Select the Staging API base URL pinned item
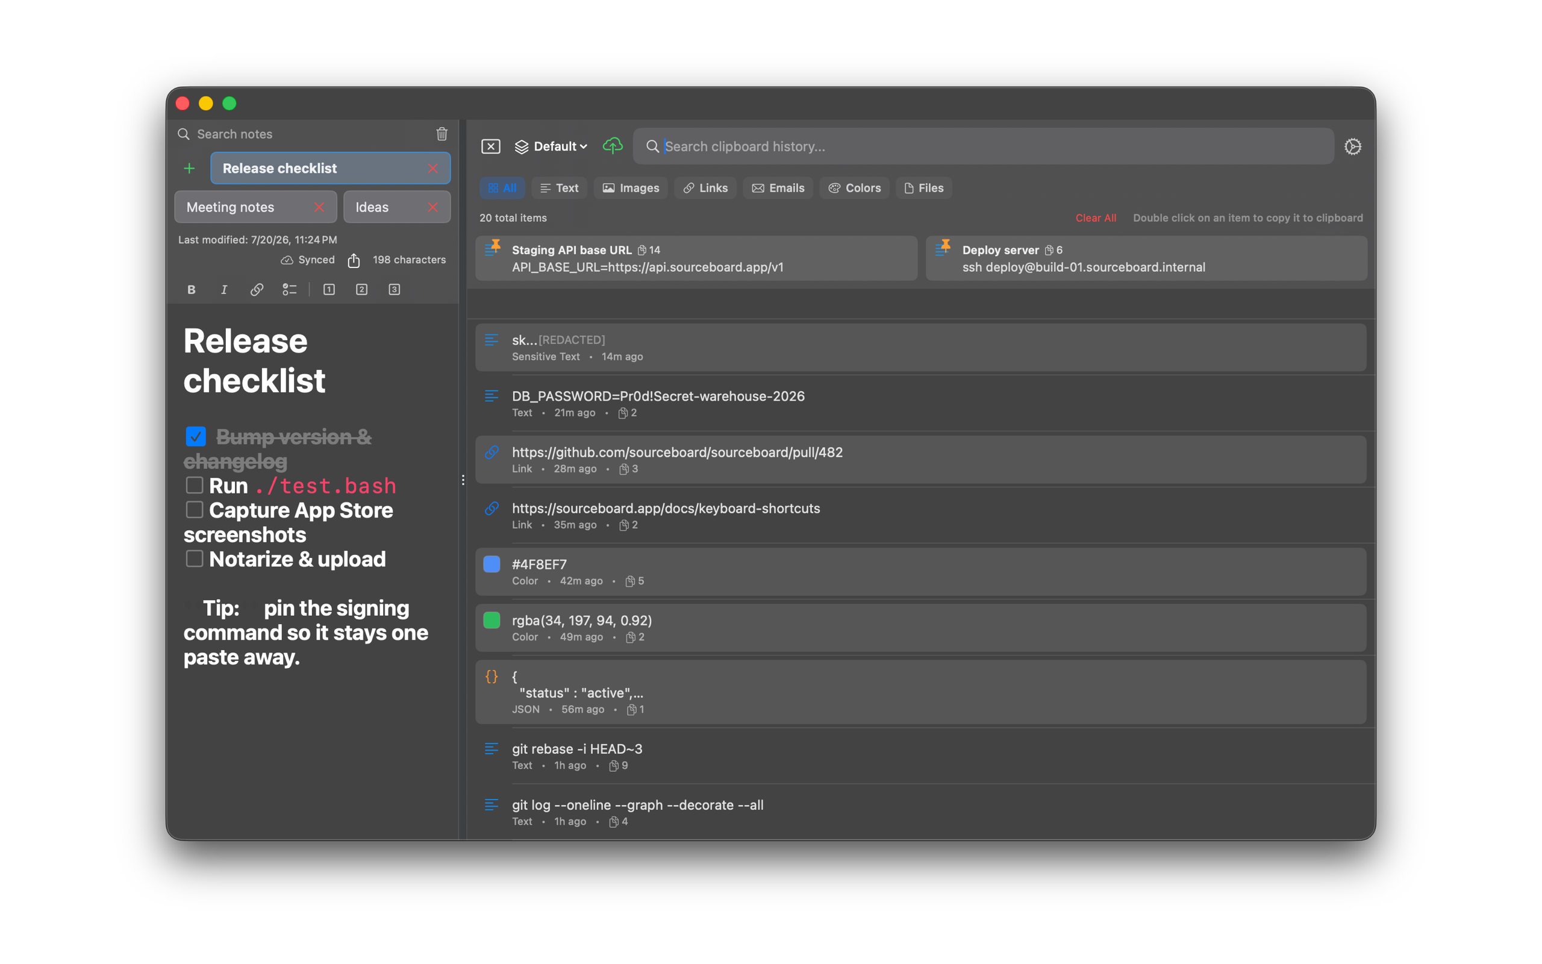Screen dimensions: 1542x964 coord(696,258)
